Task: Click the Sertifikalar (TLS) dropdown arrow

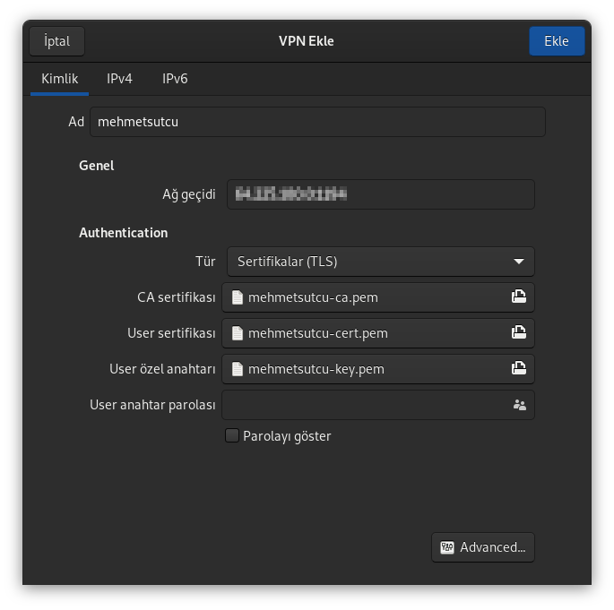Action: coord(518,262)
